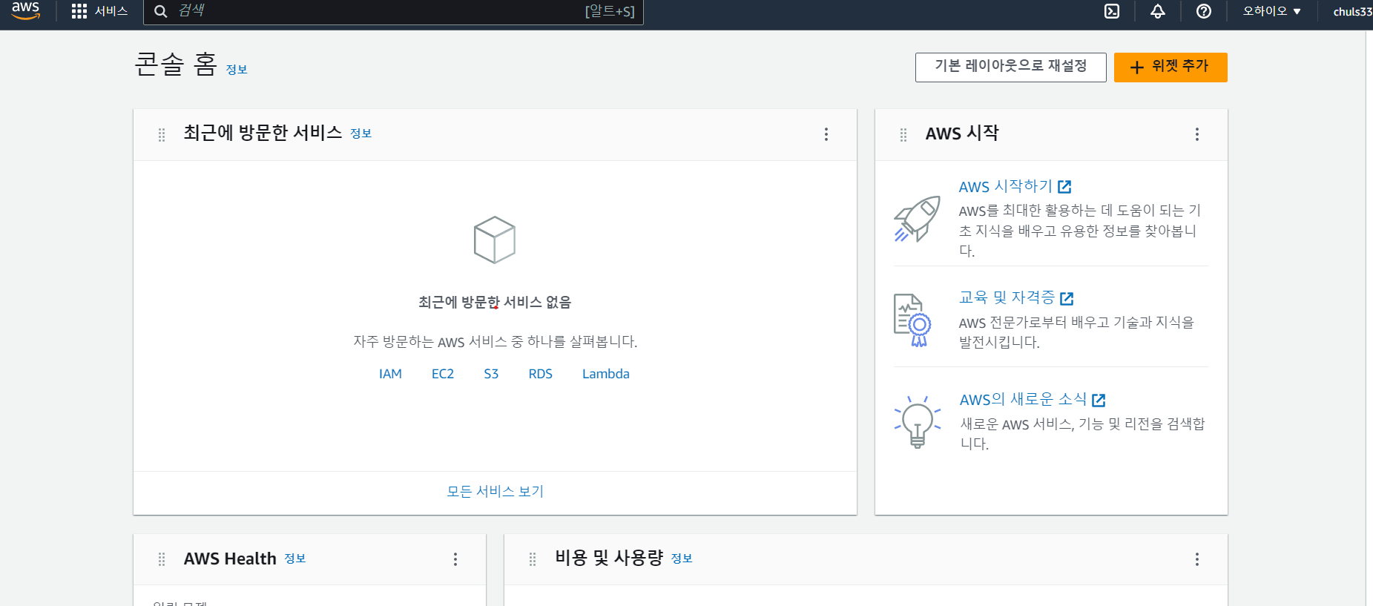Open the EC2 service link
1373x606 pixels.
click(x=443, y=374)
